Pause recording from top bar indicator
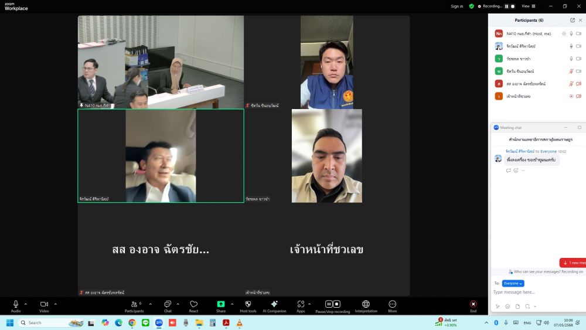Viewport: 586px width, 330px height. 507,6
